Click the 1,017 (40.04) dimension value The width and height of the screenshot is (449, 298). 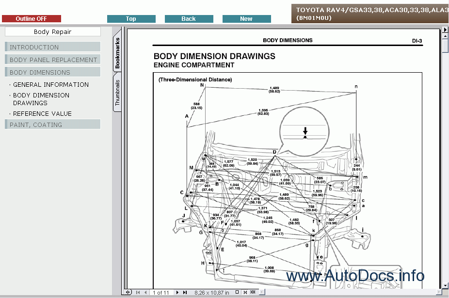pyautogui.click(x=241, y=244)
